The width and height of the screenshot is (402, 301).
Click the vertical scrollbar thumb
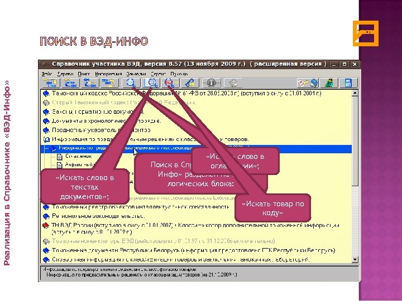(x=355, y=141)
